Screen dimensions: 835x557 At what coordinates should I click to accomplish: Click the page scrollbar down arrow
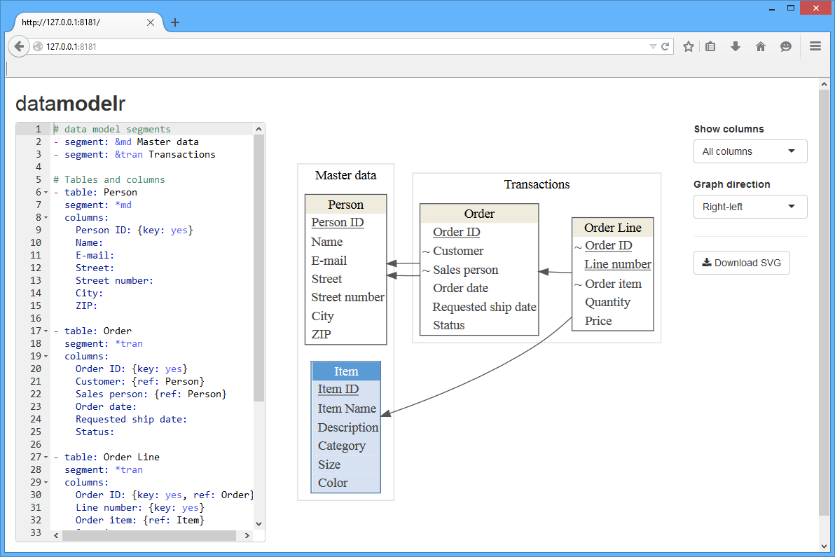824,546
